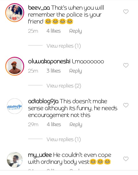The width and height of the screenshot is (138, 175).
Task: Open beev_aa username link
Action: 39,8
